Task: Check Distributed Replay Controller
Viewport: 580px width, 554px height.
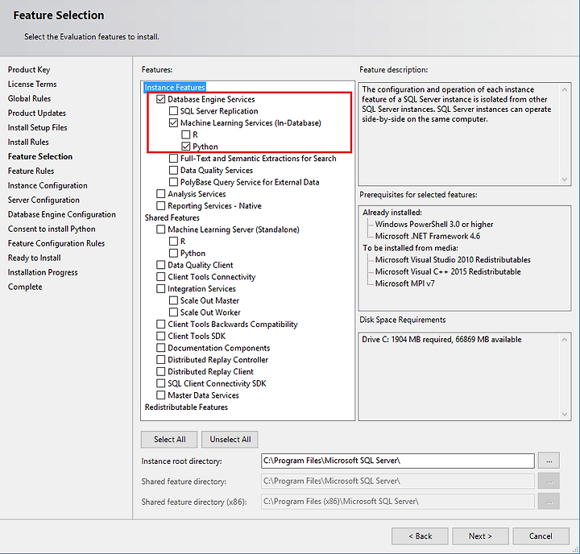Action: pyautogui.click(x=160, y=359)
